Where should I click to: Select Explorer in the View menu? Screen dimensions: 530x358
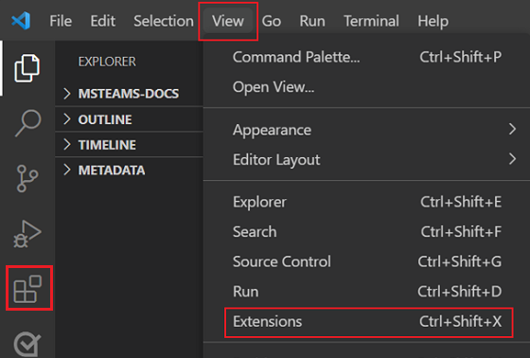(367, 202)
